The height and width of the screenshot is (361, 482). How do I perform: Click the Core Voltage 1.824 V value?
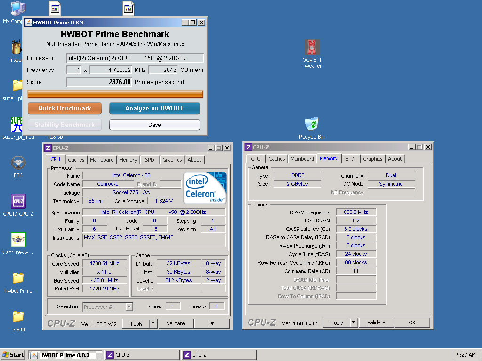(164, 201)
